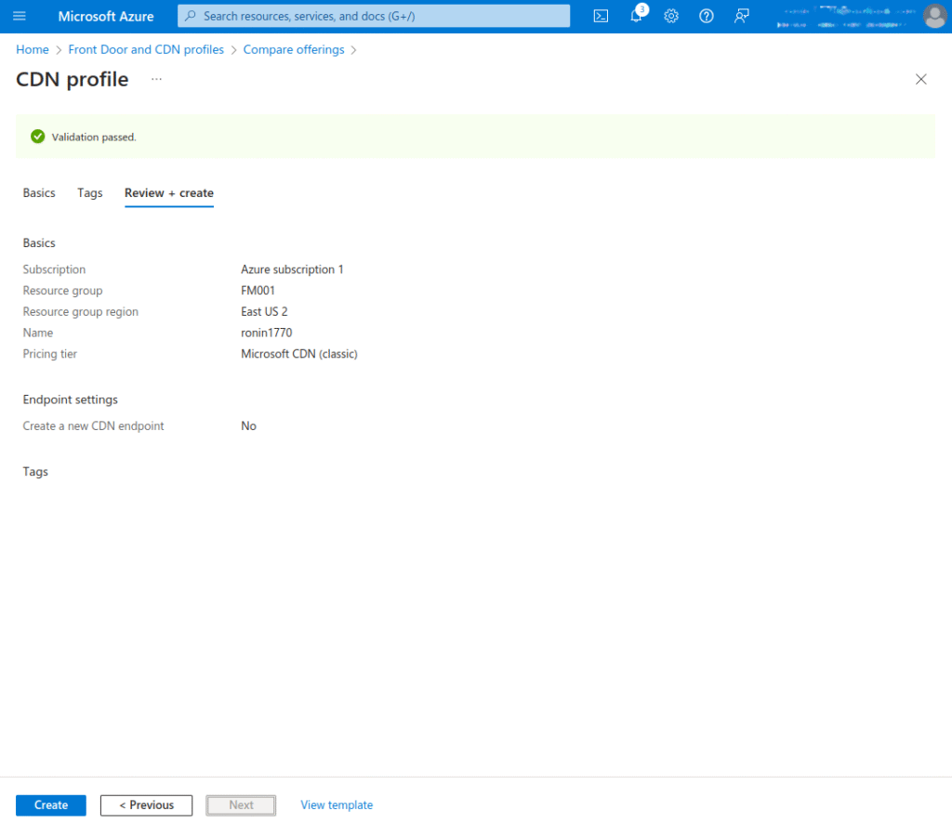Open the View template link

tap(337, 805)
